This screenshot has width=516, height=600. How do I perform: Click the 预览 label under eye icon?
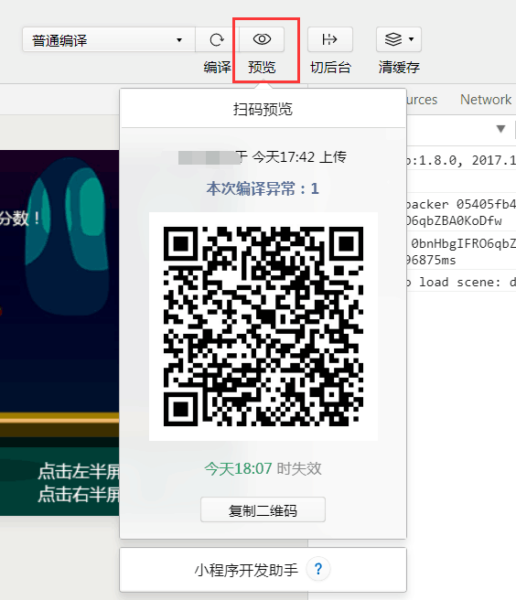[x=262, y=68]
